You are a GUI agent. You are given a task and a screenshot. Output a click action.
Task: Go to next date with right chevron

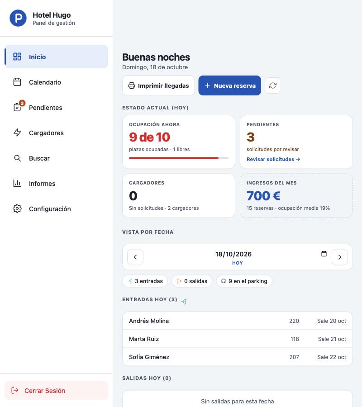[x=340, y=257]
